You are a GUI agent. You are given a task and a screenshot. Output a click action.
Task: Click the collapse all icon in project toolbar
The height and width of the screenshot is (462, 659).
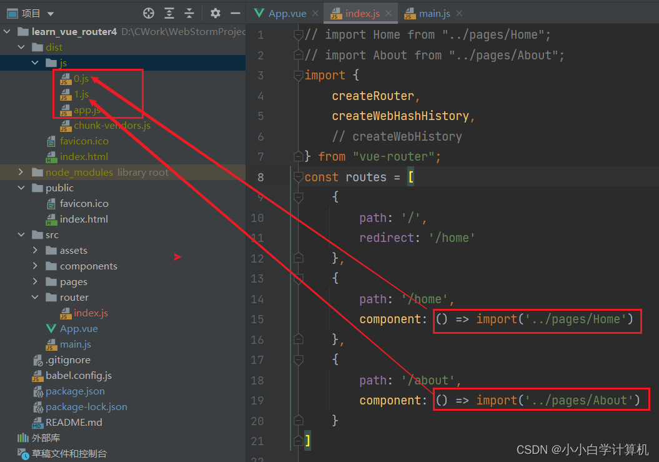(x=189, y=14)
